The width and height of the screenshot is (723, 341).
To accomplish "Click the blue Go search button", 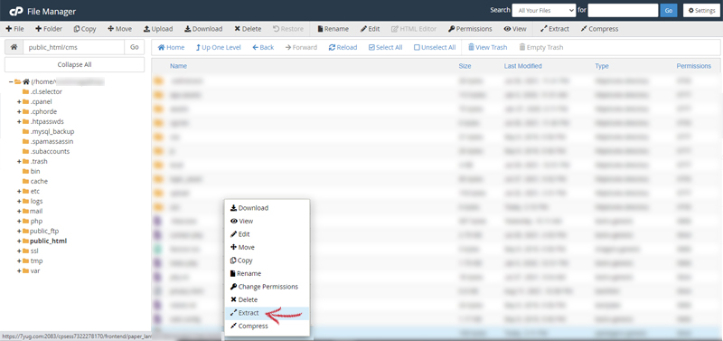I will [x=669, y=10].
